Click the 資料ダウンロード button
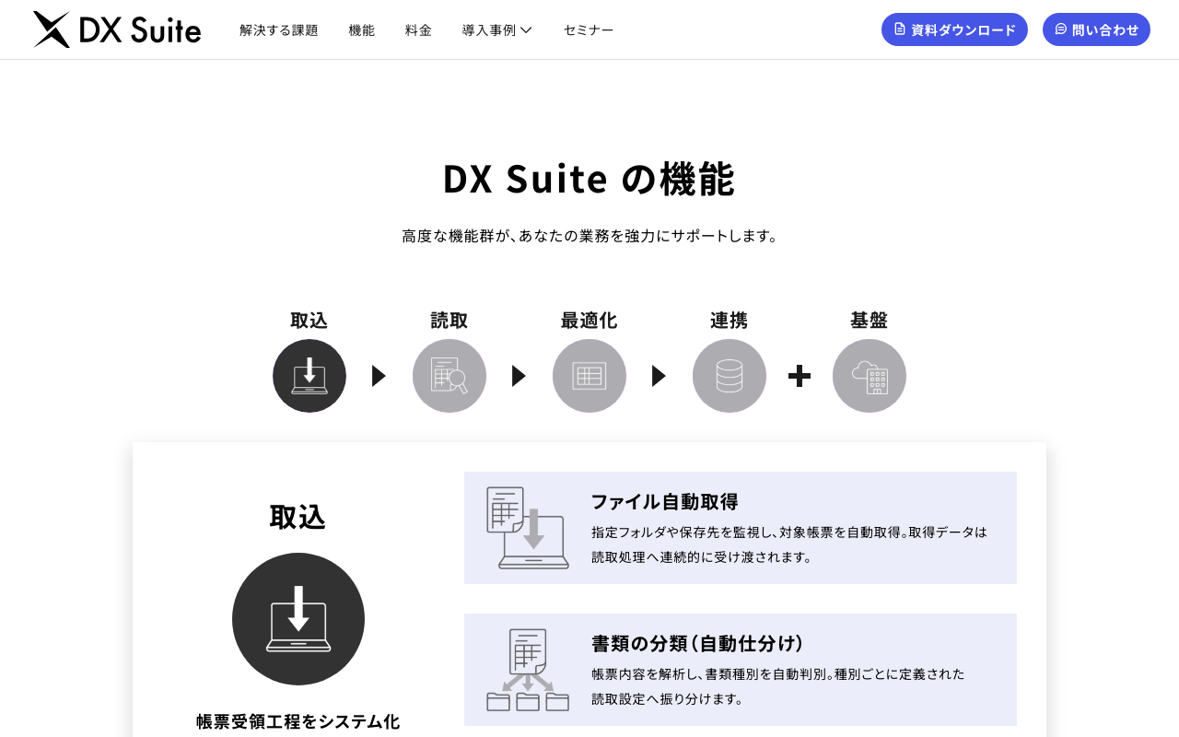The width and height of the screenshot is (1179, 737). (x=954, y=29)
